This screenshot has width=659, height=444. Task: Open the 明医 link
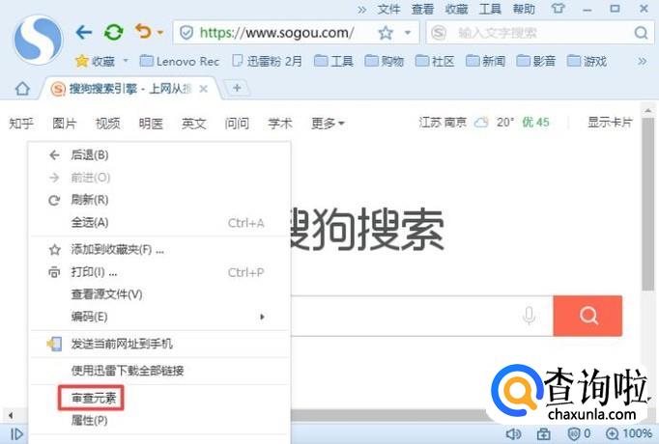151,124
